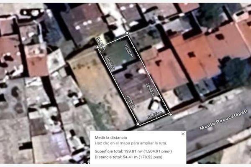Click the 30.00 m distance marker

[154, 113]
